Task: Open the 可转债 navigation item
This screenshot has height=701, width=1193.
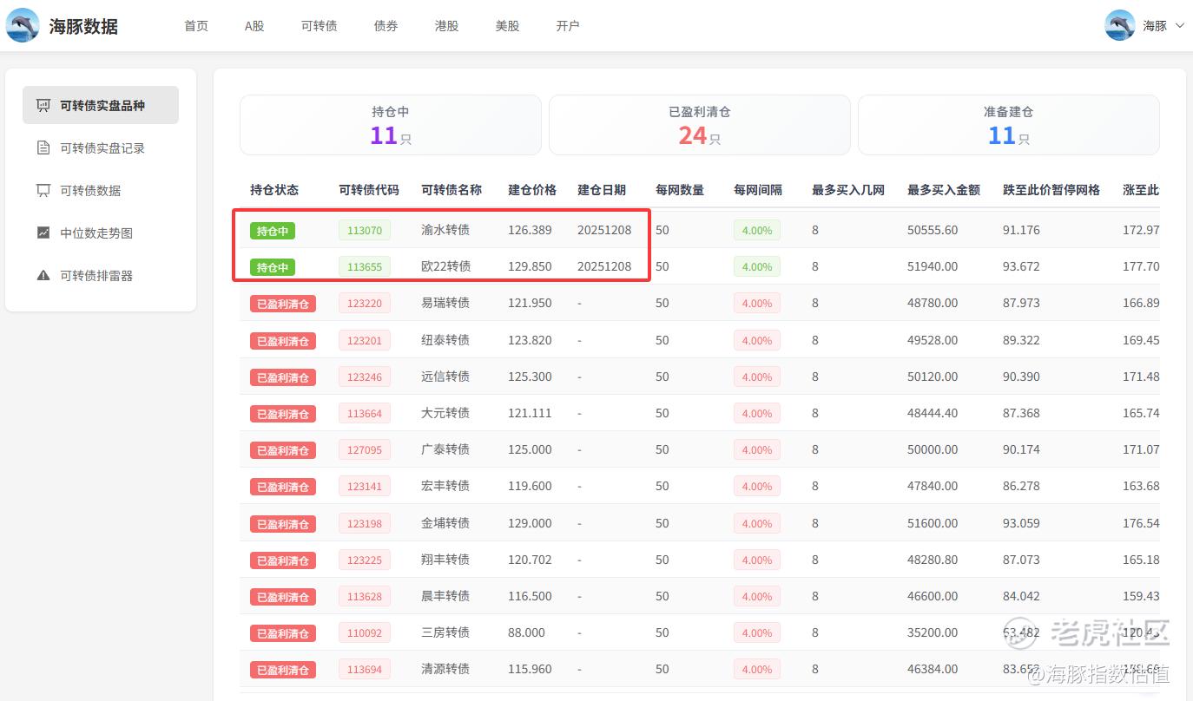Action: [319, 25]
